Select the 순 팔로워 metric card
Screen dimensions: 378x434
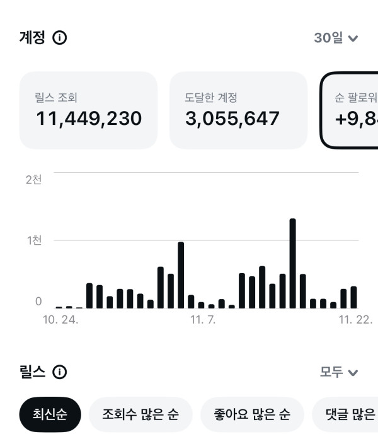click(350, 110)
